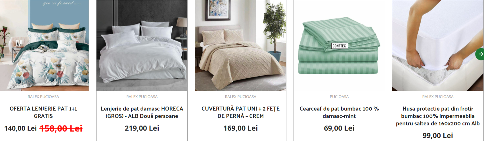484x141 pixels.
Task: Open Lenjerie de pat damasc HORECA title
Action: [x=142, y=112]
